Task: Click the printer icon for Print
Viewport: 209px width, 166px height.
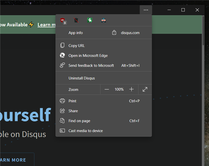Action: click(x=62, y=101)
